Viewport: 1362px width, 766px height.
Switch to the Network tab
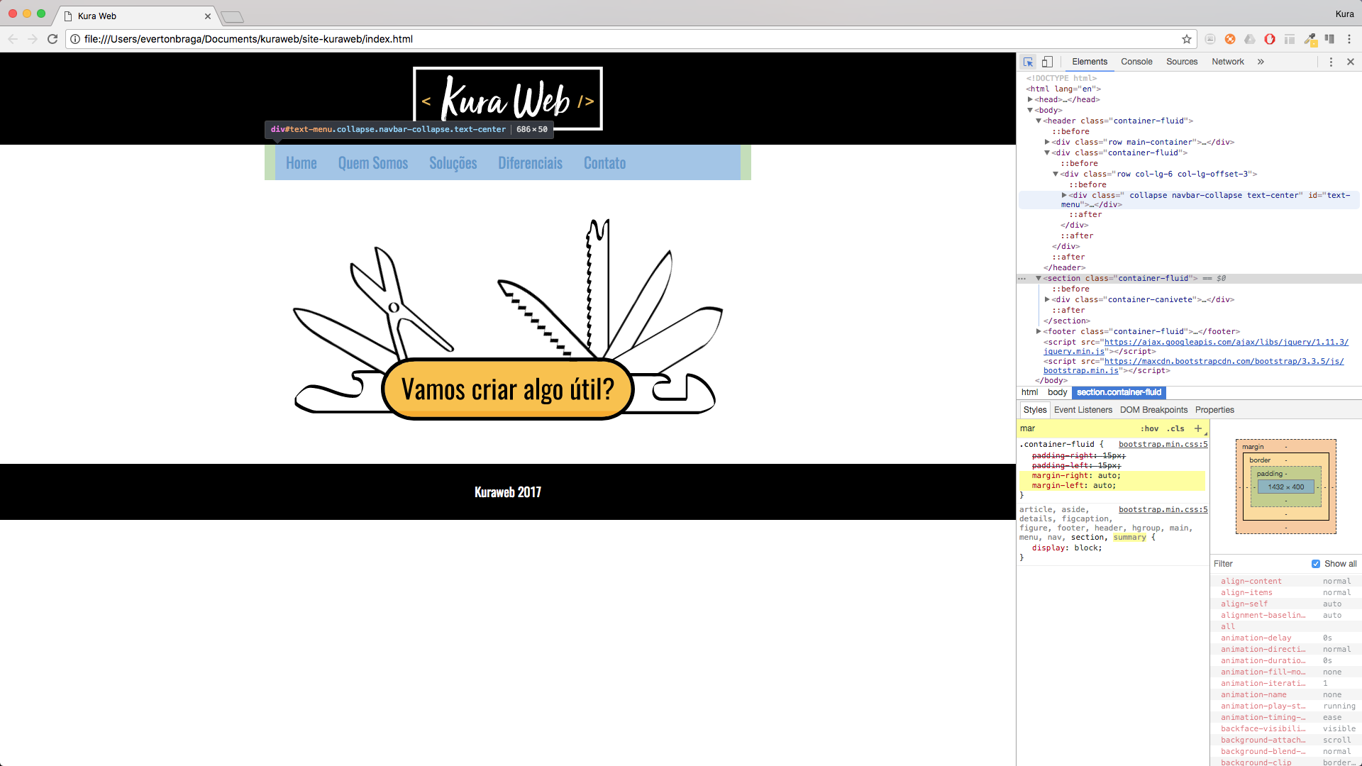(1228, 62)
